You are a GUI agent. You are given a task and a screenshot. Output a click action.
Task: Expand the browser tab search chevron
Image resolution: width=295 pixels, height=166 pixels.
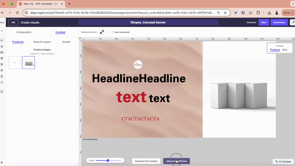290,4
